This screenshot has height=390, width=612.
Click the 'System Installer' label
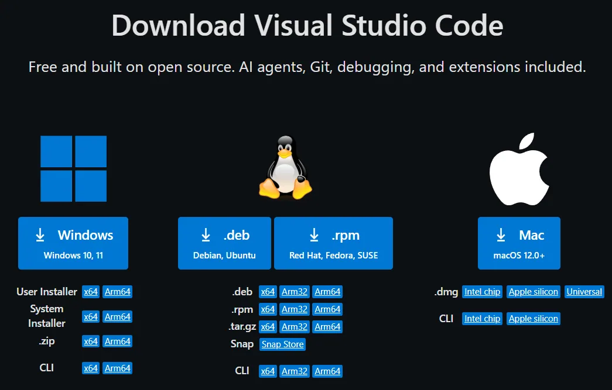point(47,316)
